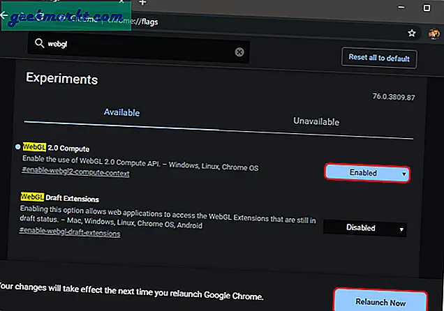Click the search magnifier icon
The height and width of the screenshot is (311, 444).
click(39, 43)
